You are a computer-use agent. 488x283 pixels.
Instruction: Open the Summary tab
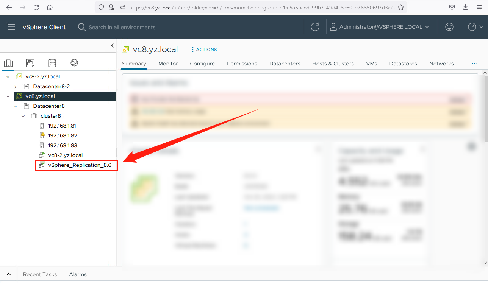coord(134,64)
